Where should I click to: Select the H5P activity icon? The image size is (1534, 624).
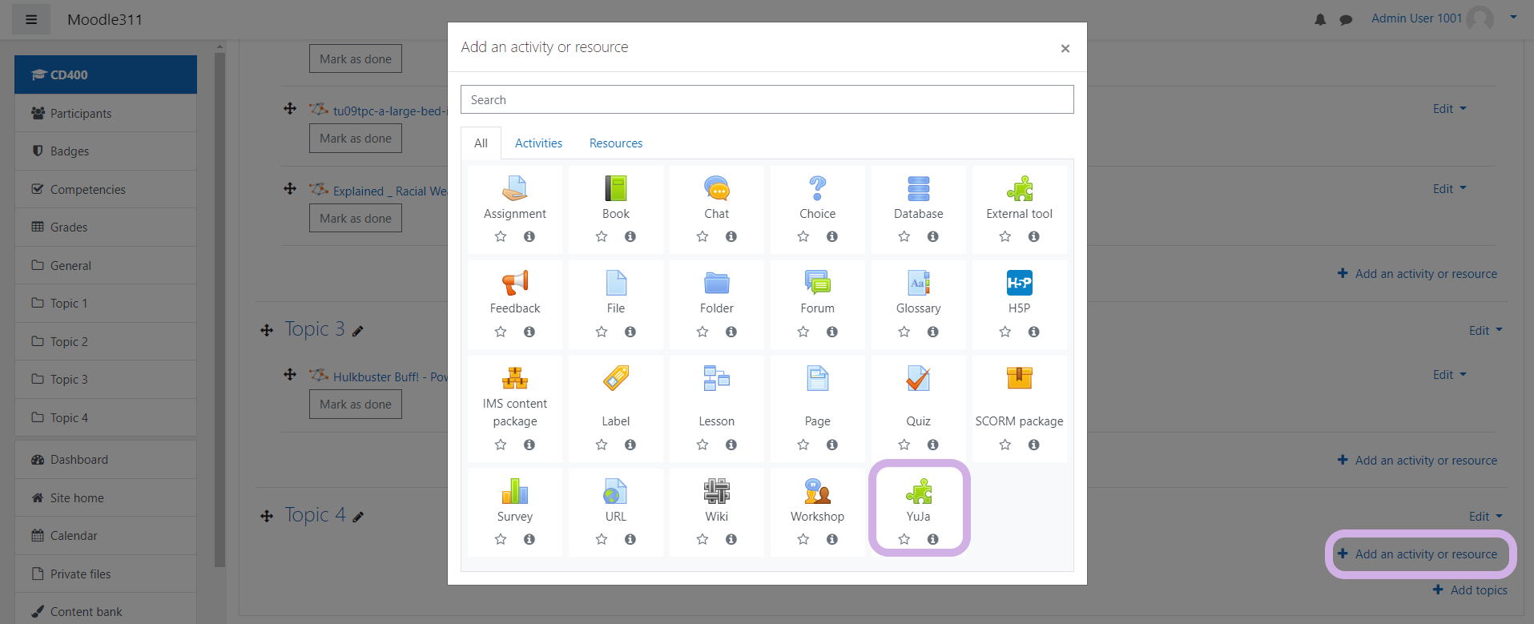tap(1019, 283)
